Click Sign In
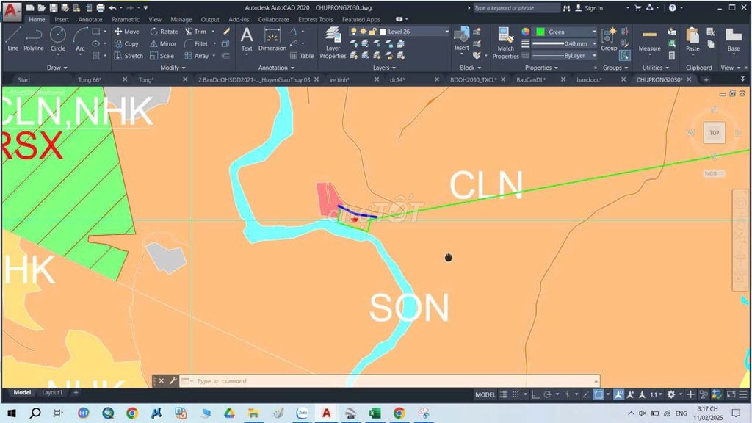The image size is (752, 423). click(593, 7)
